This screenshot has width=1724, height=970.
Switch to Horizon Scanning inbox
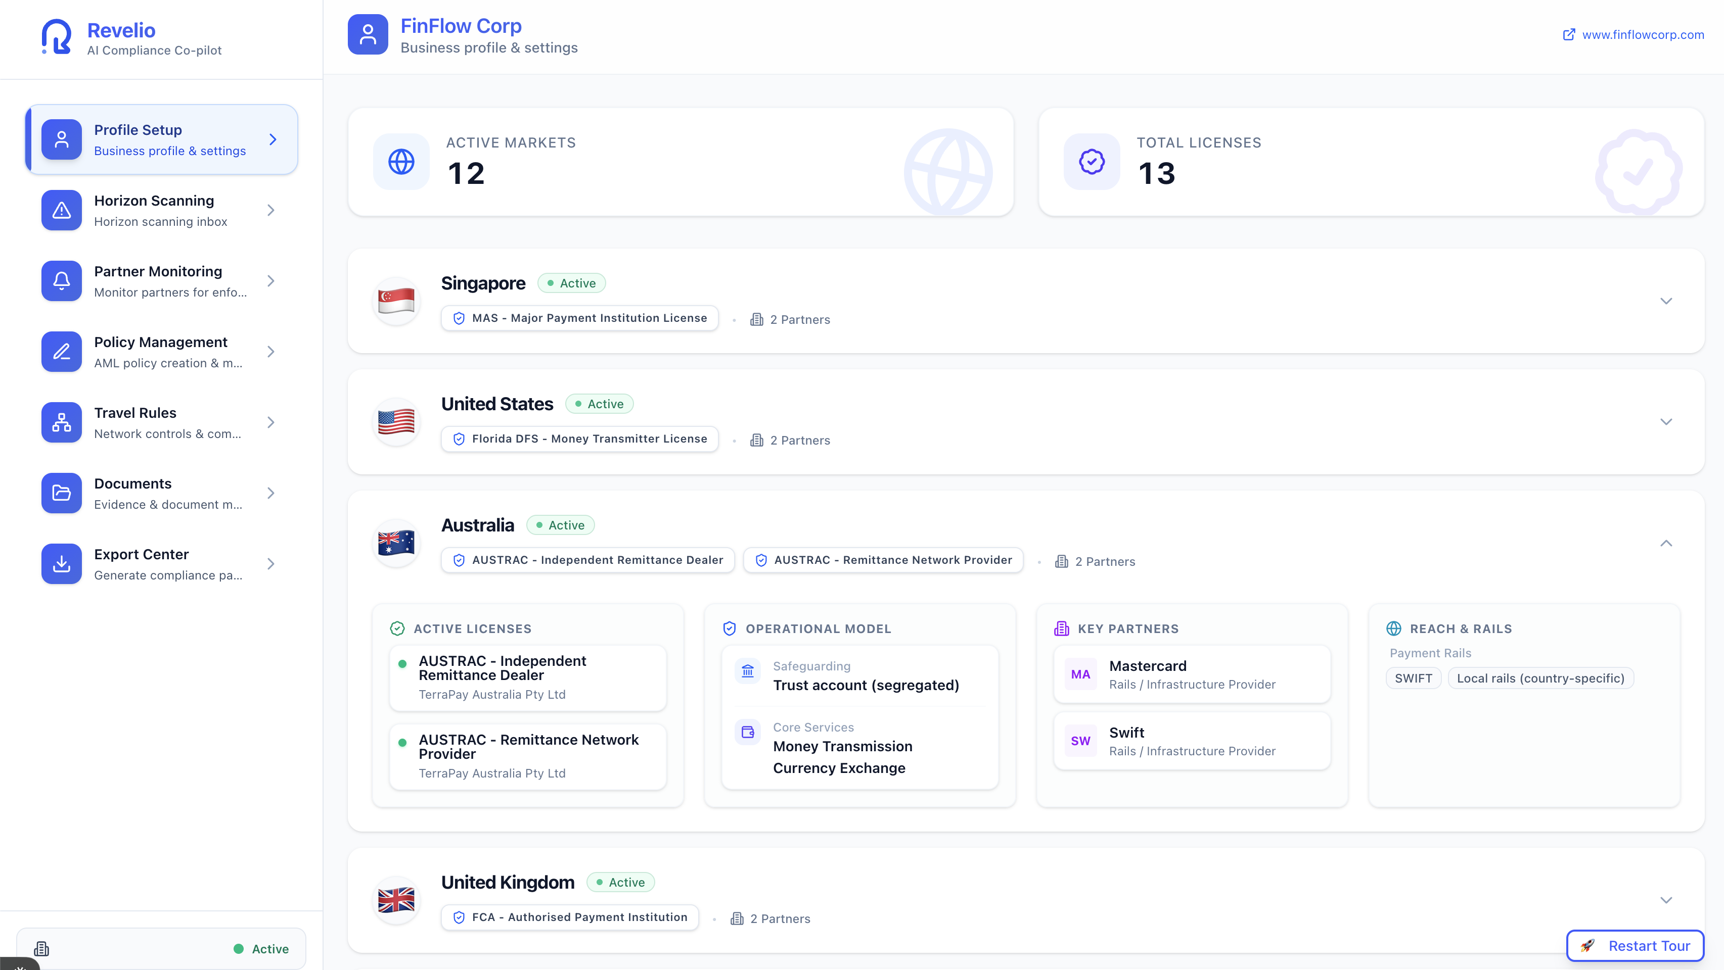(161, 210)
